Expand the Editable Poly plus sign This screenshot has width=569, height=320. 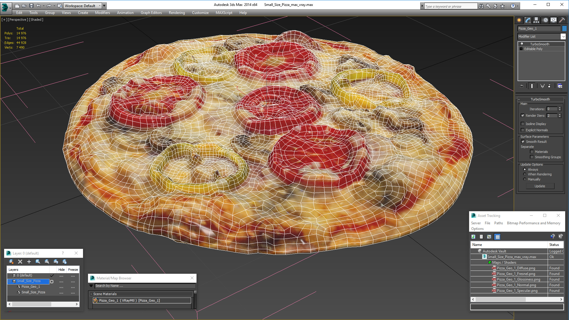coord(521,49)
